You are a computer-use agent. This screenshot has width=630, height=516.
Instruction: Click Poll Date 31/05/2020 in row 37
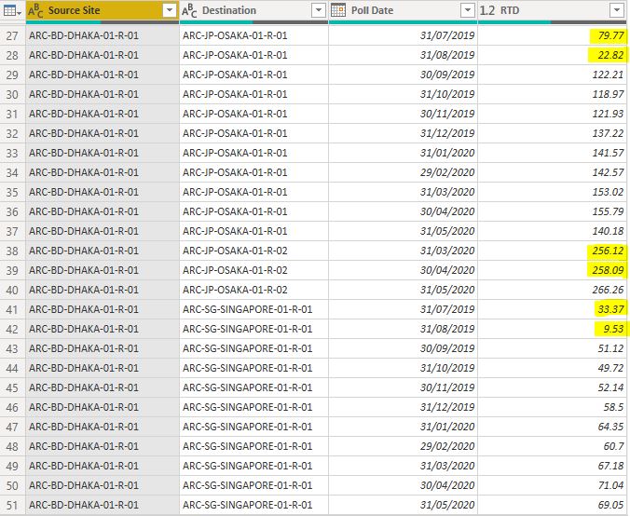[447, 231]
